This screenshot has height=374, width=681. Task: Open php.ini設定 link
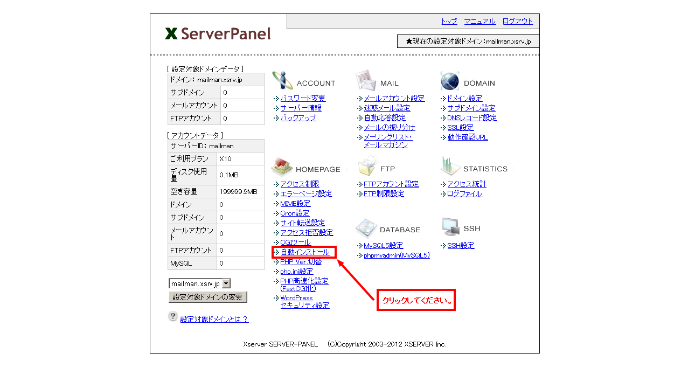297,271
